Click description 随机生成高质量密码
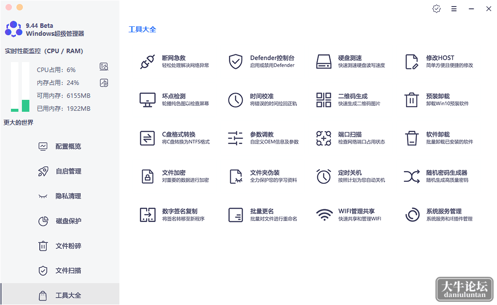The width and height of the screenshot is (497, 305). click(447, 180)
